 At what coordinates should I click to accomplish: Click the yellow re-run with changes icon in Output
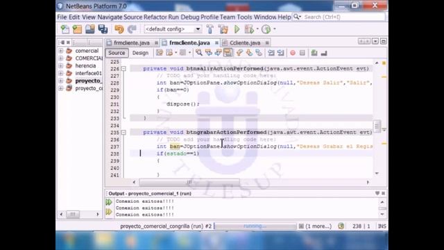point(109,212)
